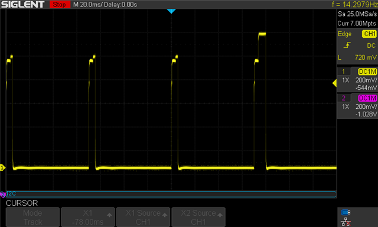378x227 pixels.
Task: Click the sample rate Sa 25.0MSa/s
Action: click(x=357, y=14)
